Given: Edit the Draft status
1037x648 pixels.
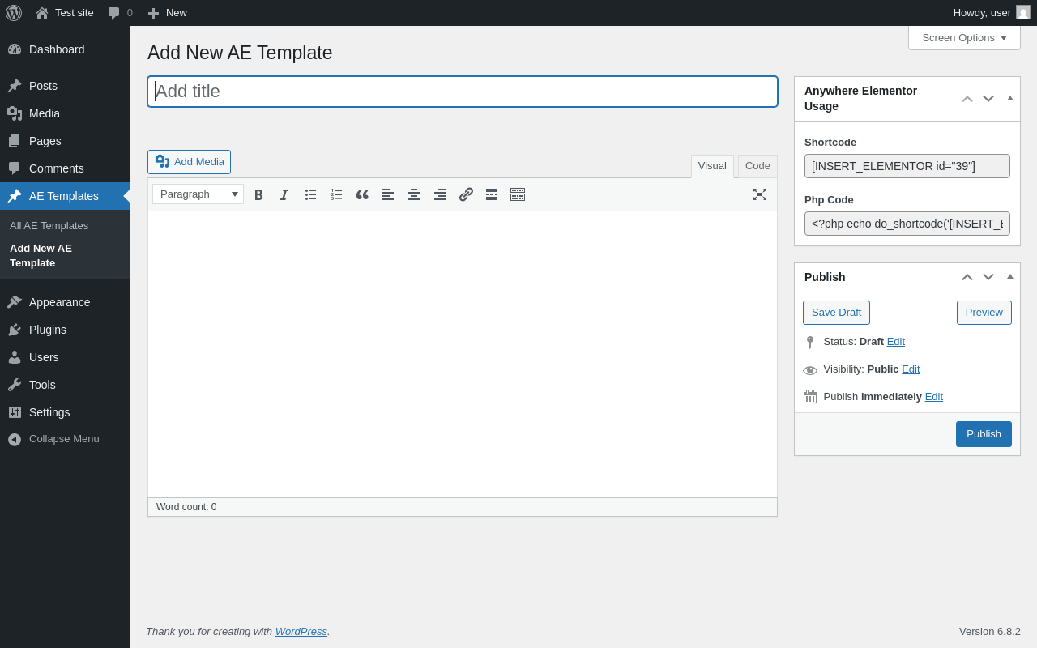Looking at the screenshot, I should 896,342.
